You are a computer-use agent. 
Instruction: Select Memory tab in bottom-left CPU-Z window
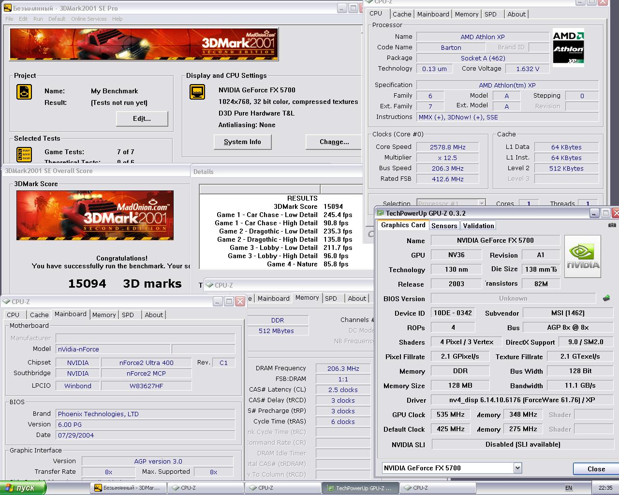[104, 315]
